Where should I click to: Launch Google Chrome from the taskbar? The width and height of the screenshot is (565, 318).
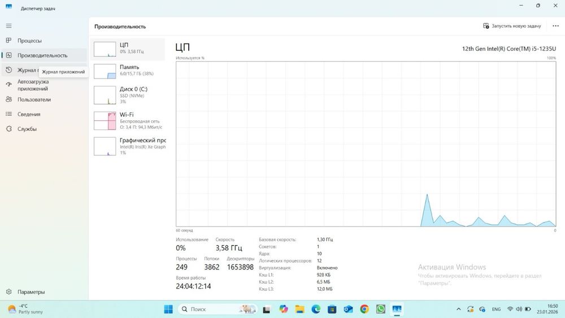pyautogui.click(x=364, y=309)
